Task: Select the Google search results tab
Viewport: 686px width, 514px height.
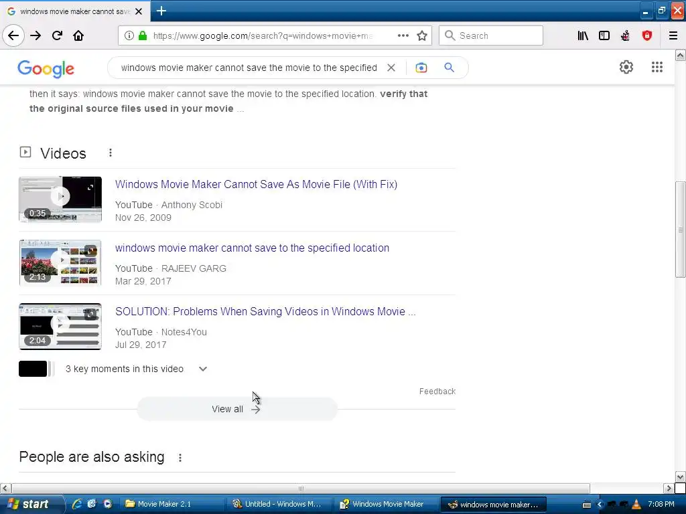Action: [75, 11]
